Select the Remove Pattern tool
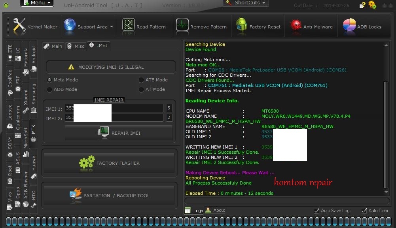This screenshot has width=396, height=228. pos(201,26)
